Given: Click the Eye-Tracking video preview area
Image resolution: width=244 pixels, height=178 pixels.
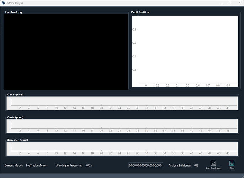Looking at the screenshot, I should tap(66, 52).
